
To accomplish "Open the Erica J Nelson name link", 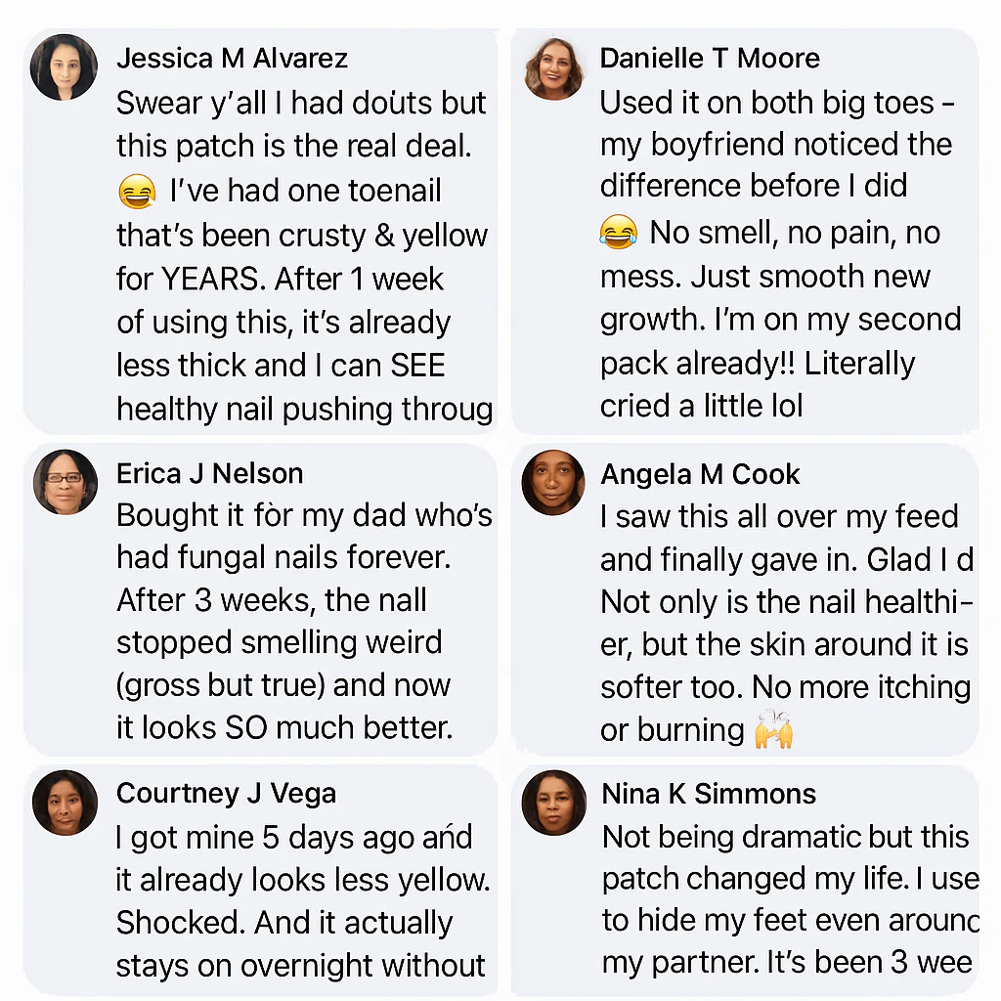I will (x=209, y=473).
